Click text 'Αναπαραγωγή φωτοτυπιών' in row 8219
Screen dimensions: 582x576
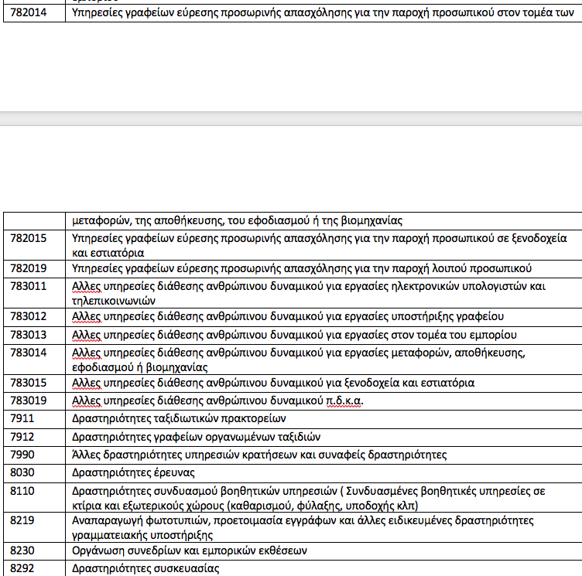point(142,521)
